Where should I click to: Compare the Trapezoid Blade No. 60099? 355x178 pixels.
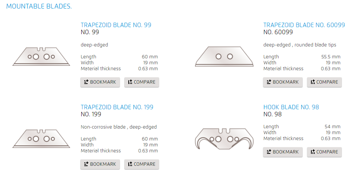click(x=324, y=82)
